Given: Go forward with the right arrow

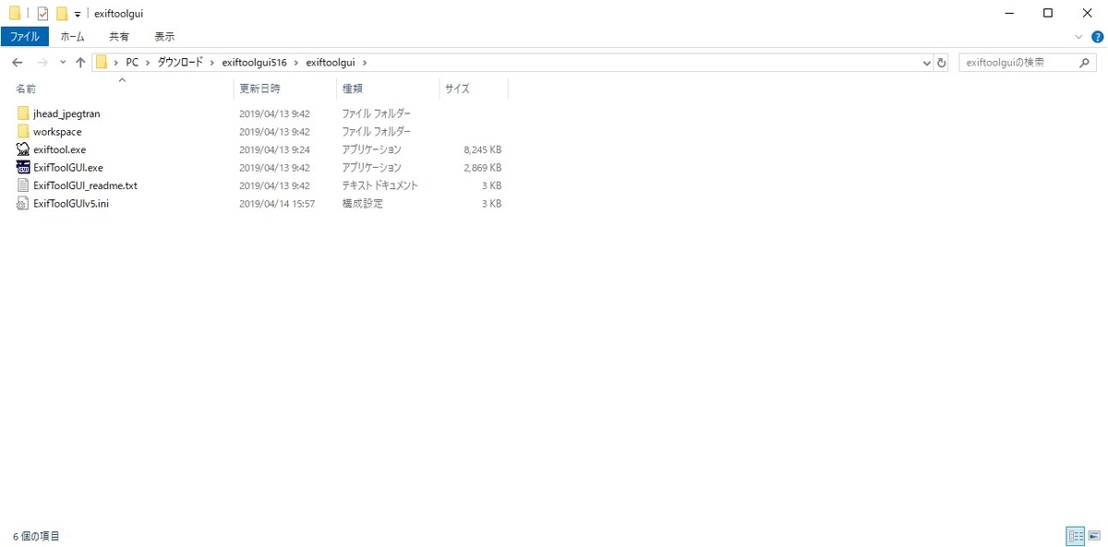Looking at the screenshot, I should point(42,63).
